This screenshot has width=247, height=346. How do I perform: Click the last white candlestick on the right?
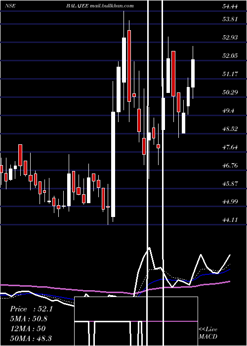[x=193, y=73]
